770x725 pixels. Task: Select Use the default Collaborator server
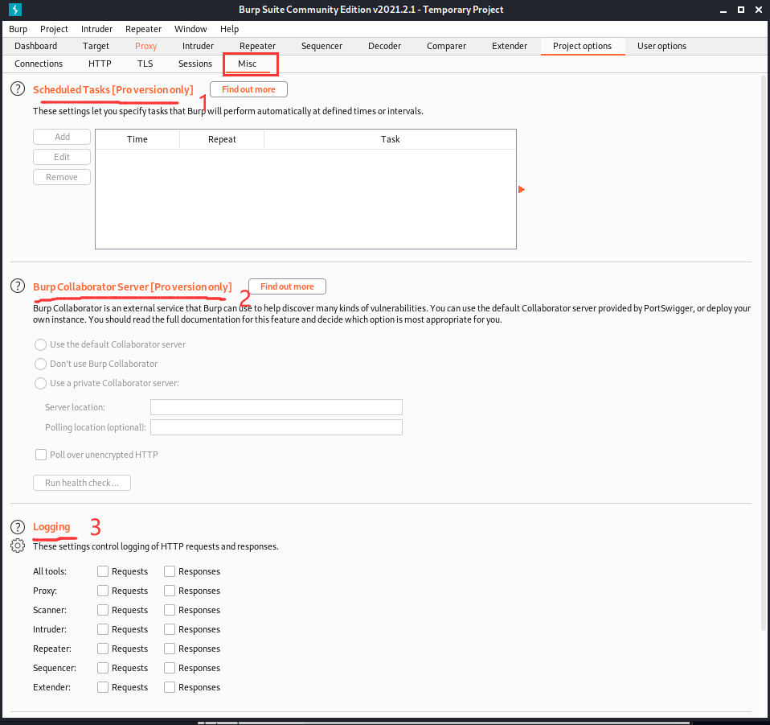pos(40,344)
